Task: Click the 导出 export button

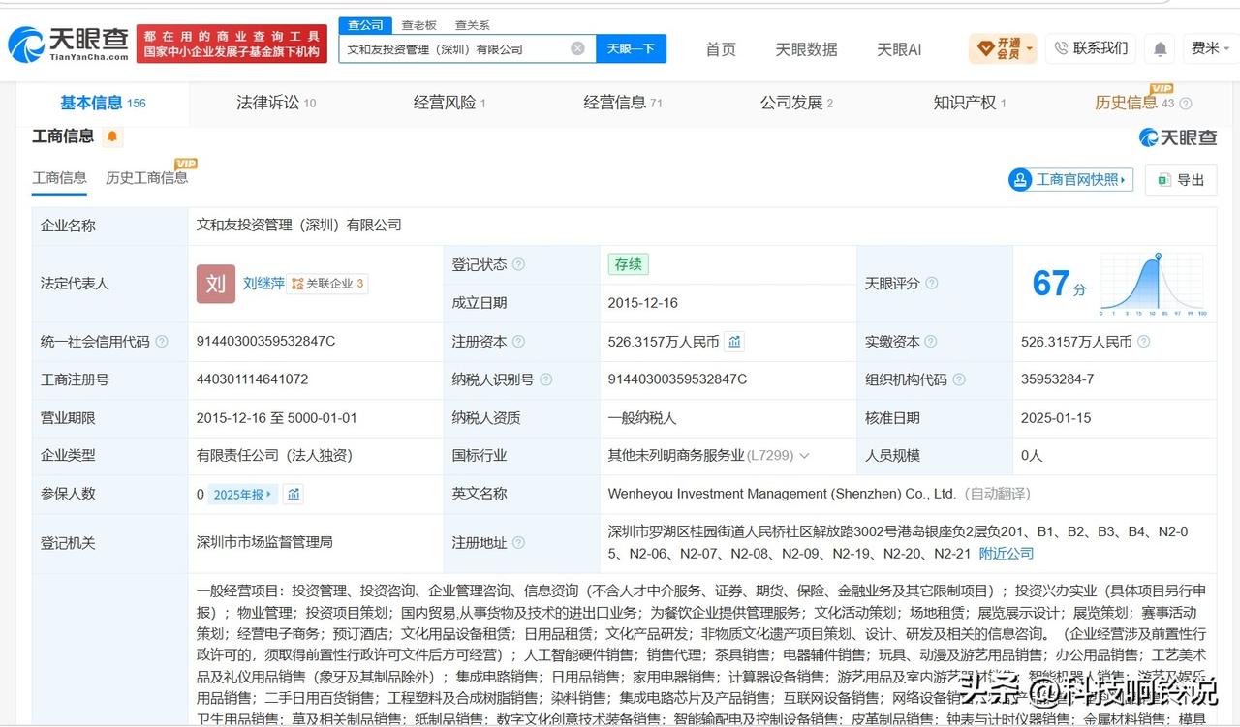Action: [x=1181, y=180]
